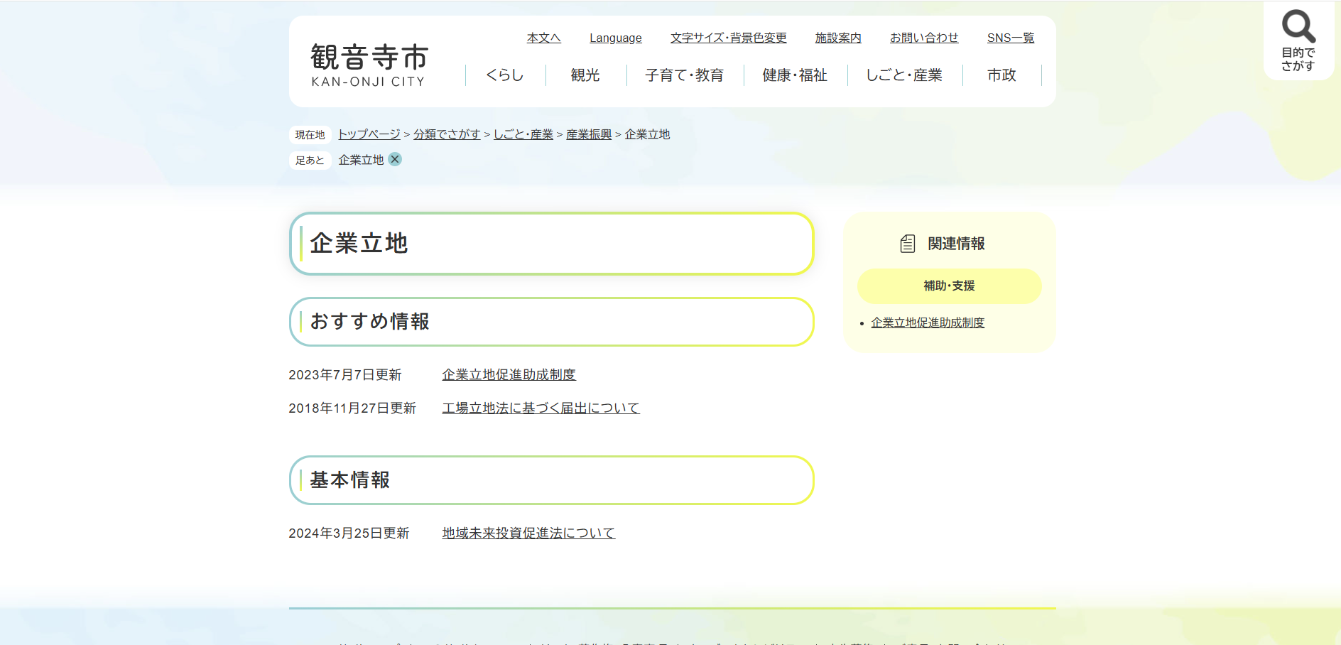Click the 現在地 label
This screenshot has width=1341, height=645.
pos(310,134)
